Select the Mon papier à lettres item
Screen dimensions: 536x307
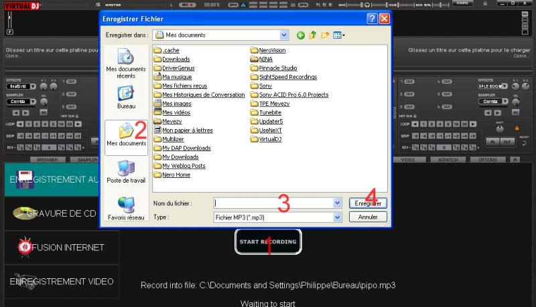(183, 130)
